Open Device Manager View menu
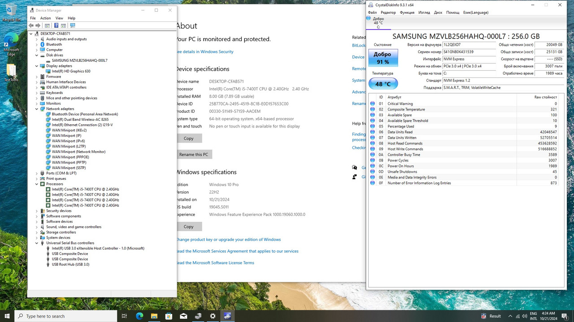This screenshot has width=574, height=322. click(x=59, y=18)
